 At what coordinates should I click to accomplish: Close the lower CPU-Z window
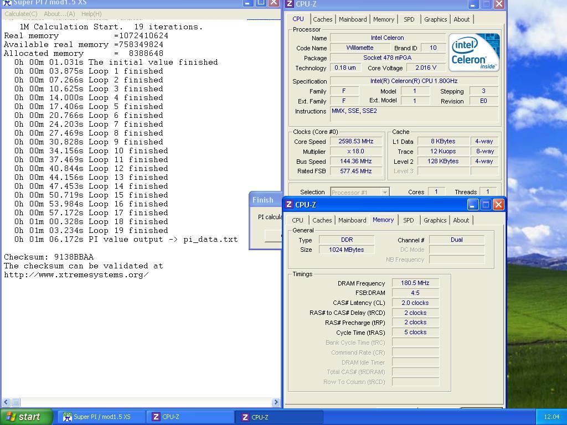(498, 205)
